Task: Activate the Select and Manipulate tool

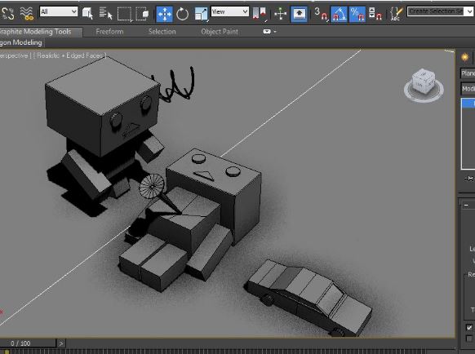Action: 280,14
